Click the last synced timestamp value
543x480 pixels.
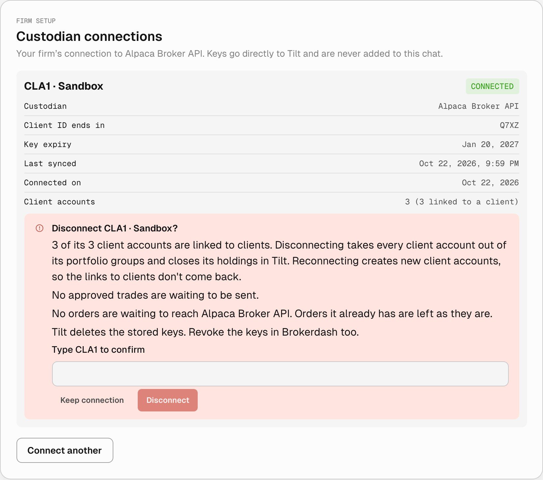(469, 164)
